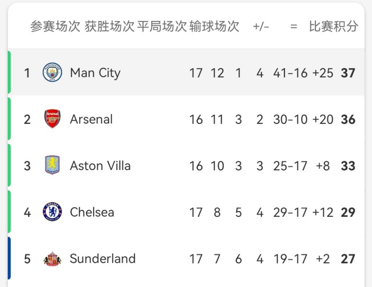Open the Arsenal team link
The height and width of the screenshot is (287, 372).
point(91,119)
